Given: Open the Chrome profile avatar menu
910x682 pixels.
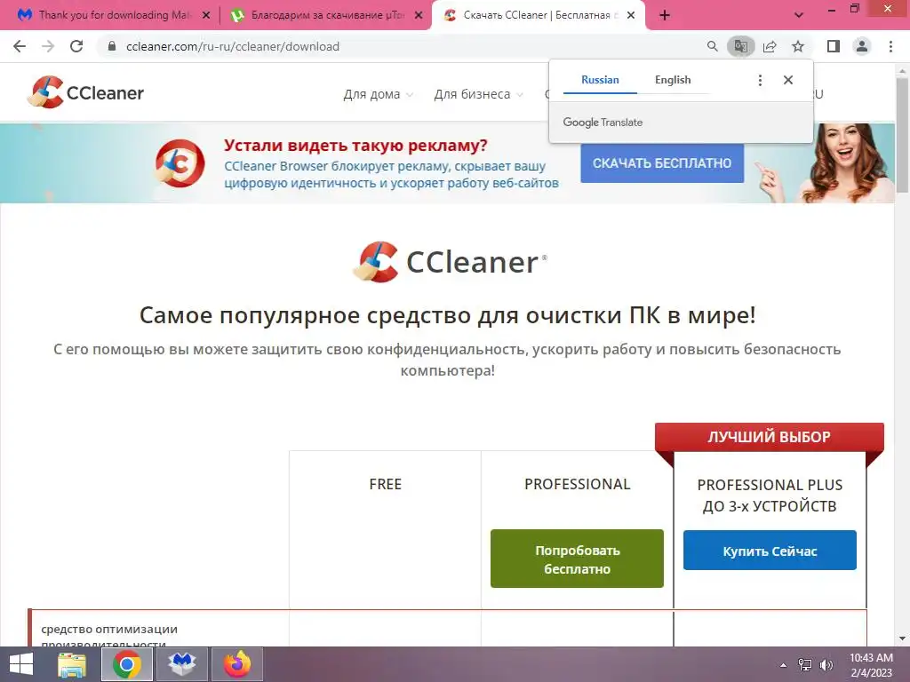Looking at the screenshot, I should tap(862, 46).
